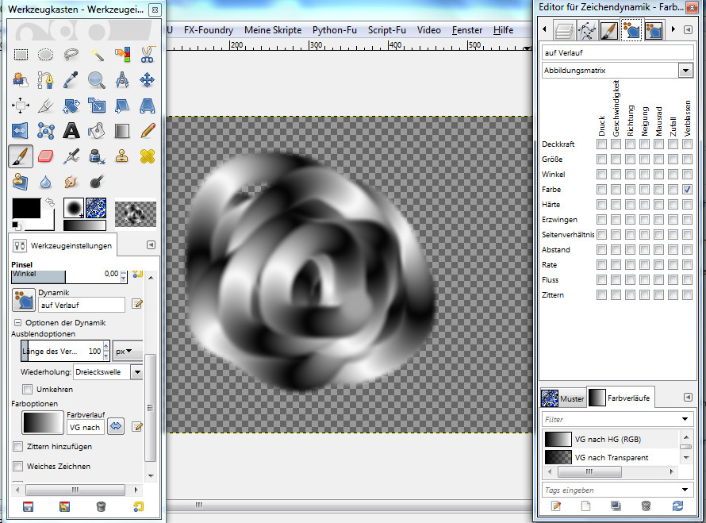The height and width of the screenshot is (523, 706).
Task: Enable Zittern Druck checkbox
Action: (x=601, y=295)
